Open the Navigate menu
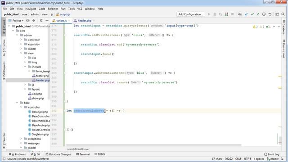The height and width of the screenshot is (162, 288). pos(31,9)
